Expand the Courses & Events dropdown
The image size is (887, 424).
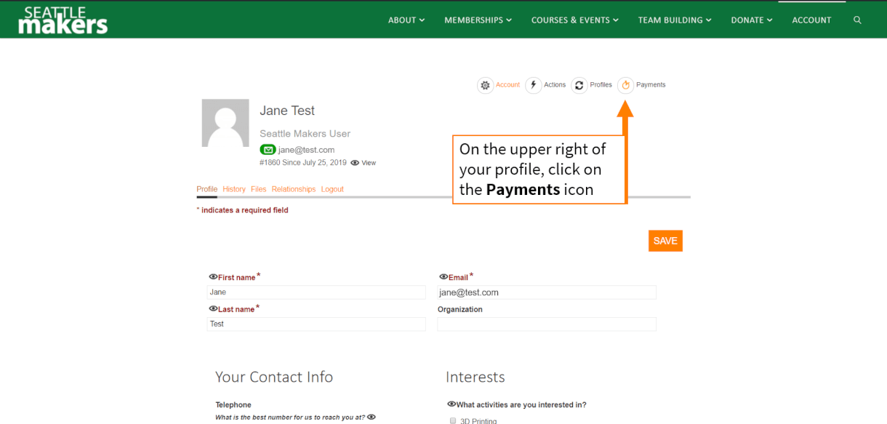574,20
